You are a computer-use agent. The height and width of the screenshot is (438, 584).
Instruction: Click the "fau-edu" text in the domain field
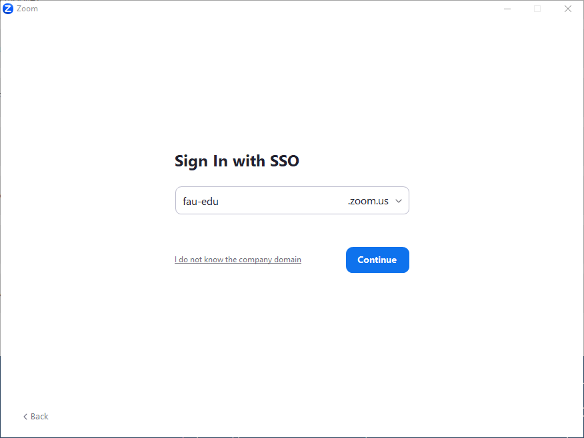coord(201,201)
